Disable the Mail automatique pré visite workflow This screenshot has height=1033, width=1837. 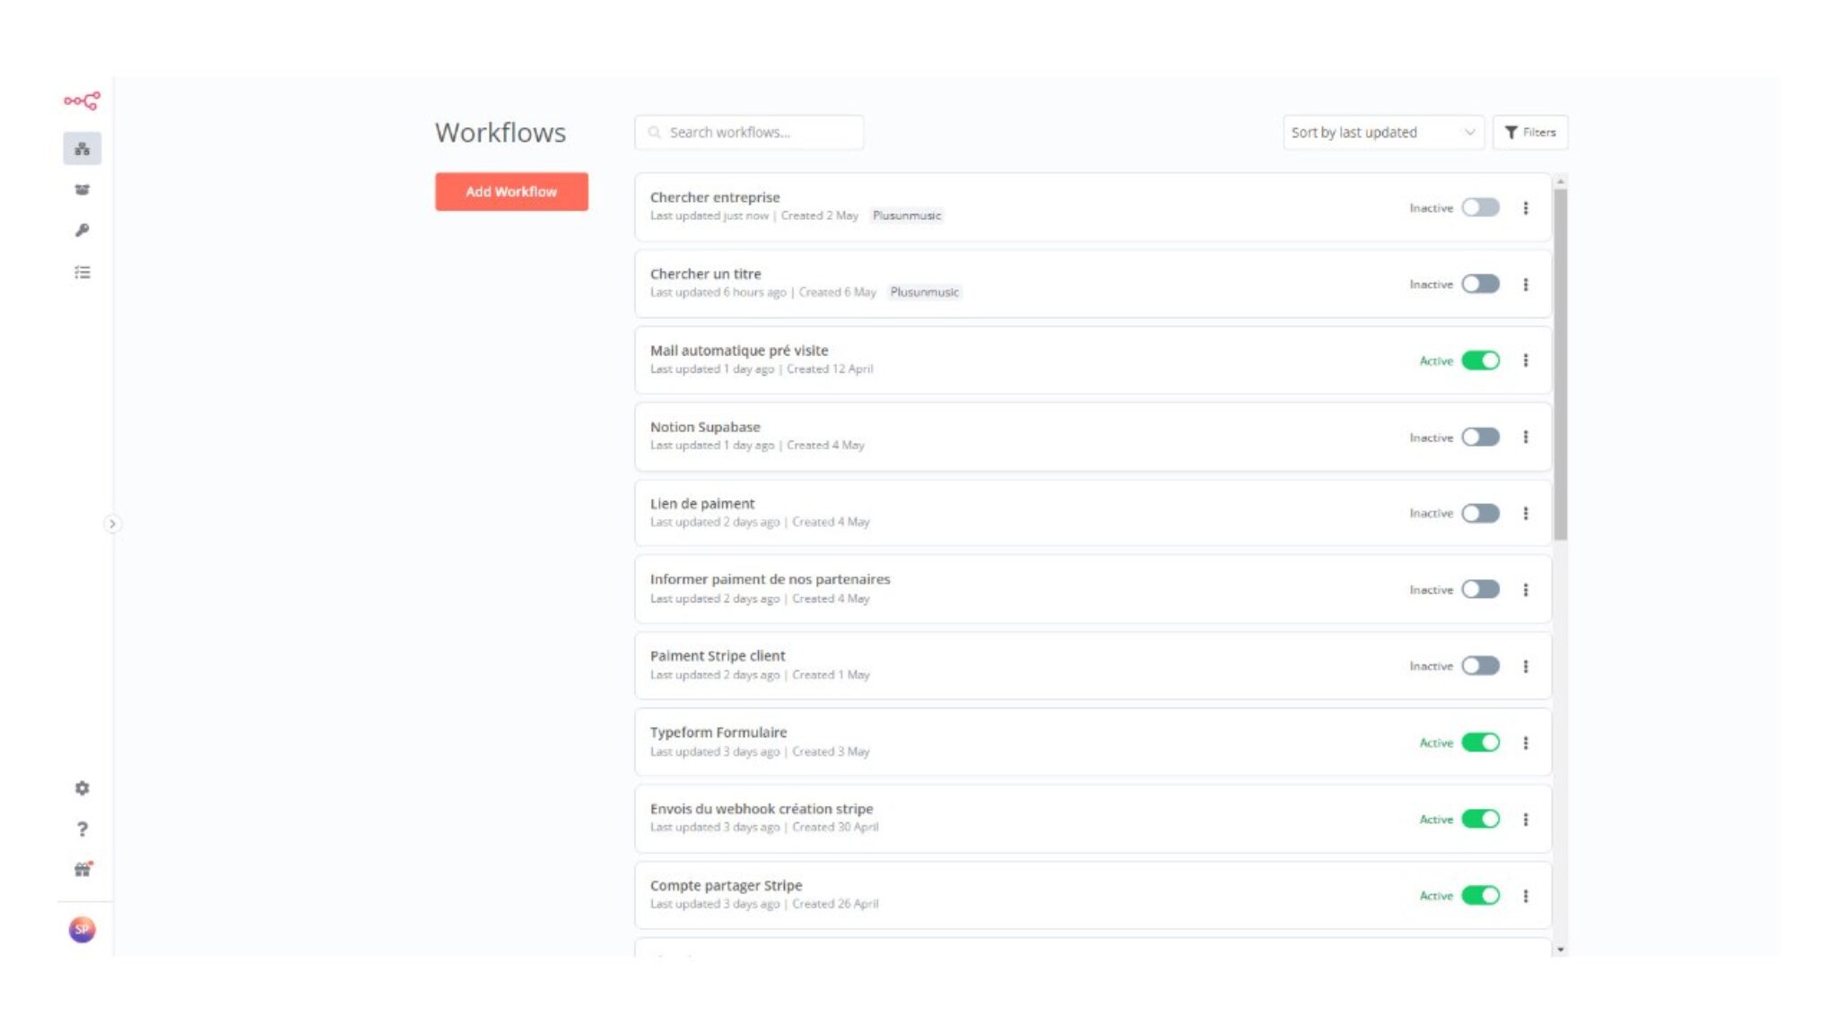point(1480,360)
